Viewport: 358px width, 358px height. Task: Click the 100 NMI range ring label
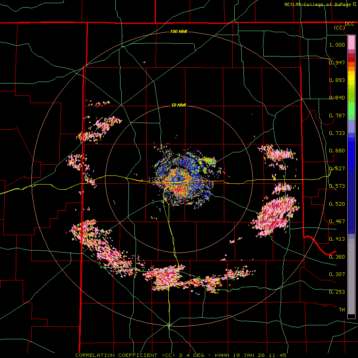tap(179, 31)
